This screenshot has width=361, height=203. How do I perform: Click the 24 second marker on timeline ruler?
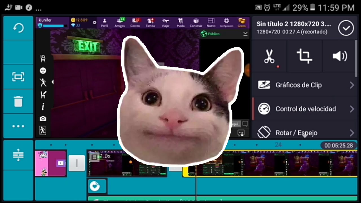[x=278, y=145]
